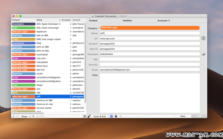Click the horizontal scrollbar under entry list
The width and height of the screenshot is (223, 139).
[x=27, y=113]
